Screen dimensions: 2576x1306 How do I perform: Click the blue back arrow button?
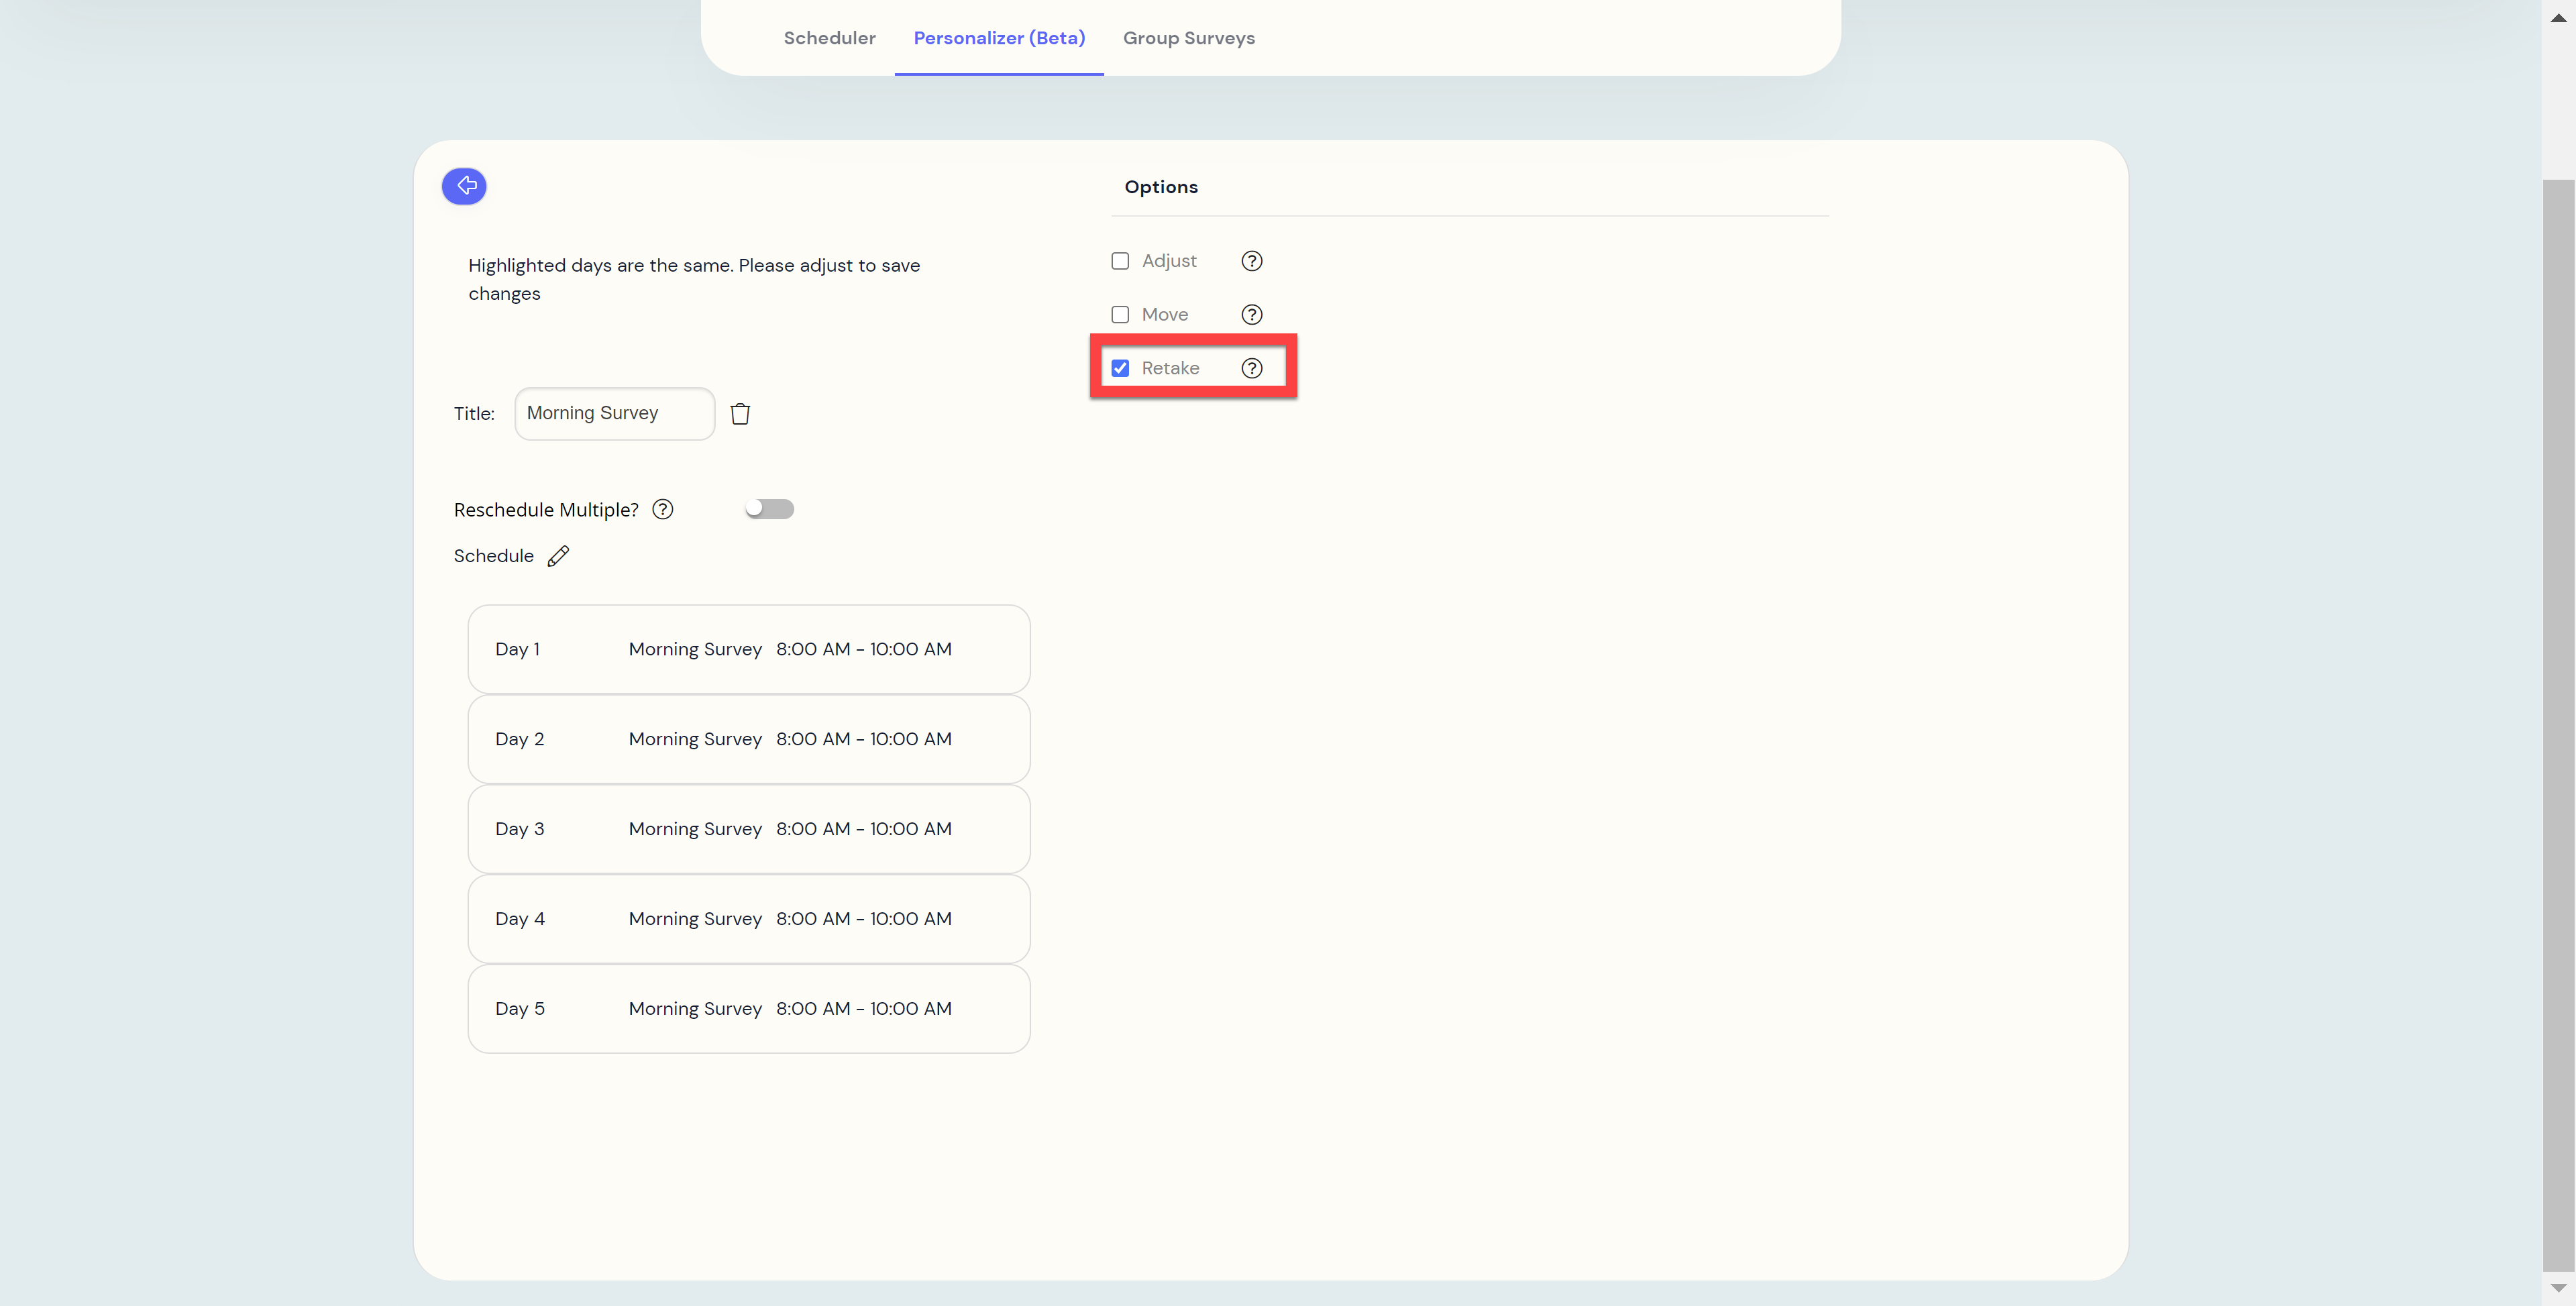tap(464, 186)
